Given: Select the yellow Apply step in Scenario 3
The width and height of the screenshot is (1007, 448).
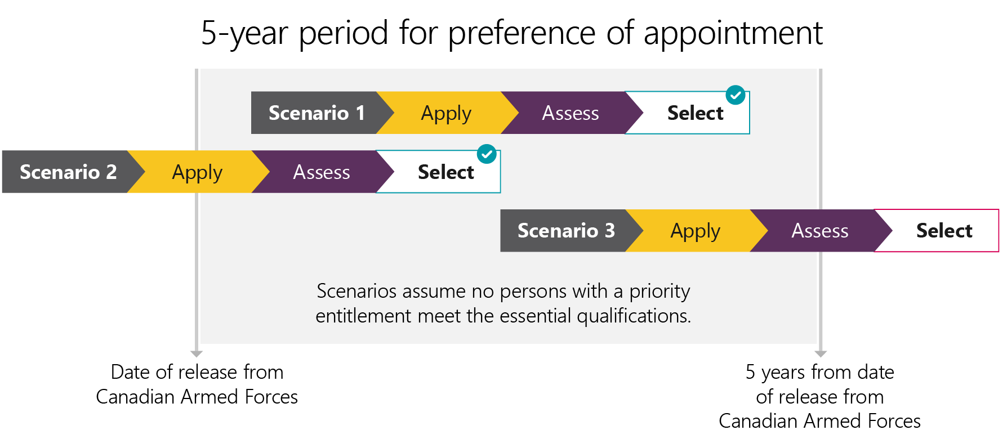Looking at the screenshot, I should [x=695, y=231].
